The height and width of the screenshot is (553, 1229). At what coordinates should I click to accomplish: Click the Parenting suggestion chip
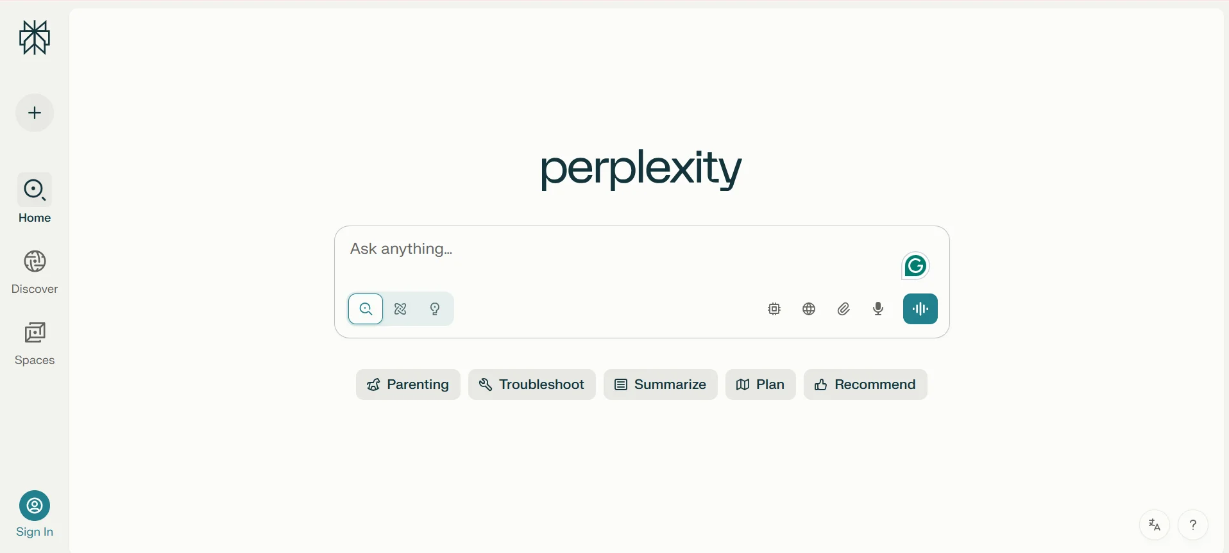pyautogui.click(x=408, y=384)
